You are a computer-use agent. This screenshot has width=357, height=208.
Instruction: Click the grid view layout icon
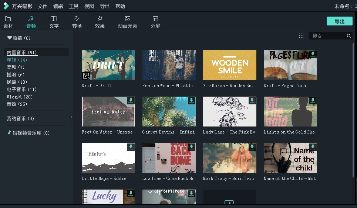click(301, 36)
